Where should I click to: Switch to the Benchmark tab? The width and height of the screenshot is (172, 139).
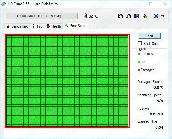17,26
